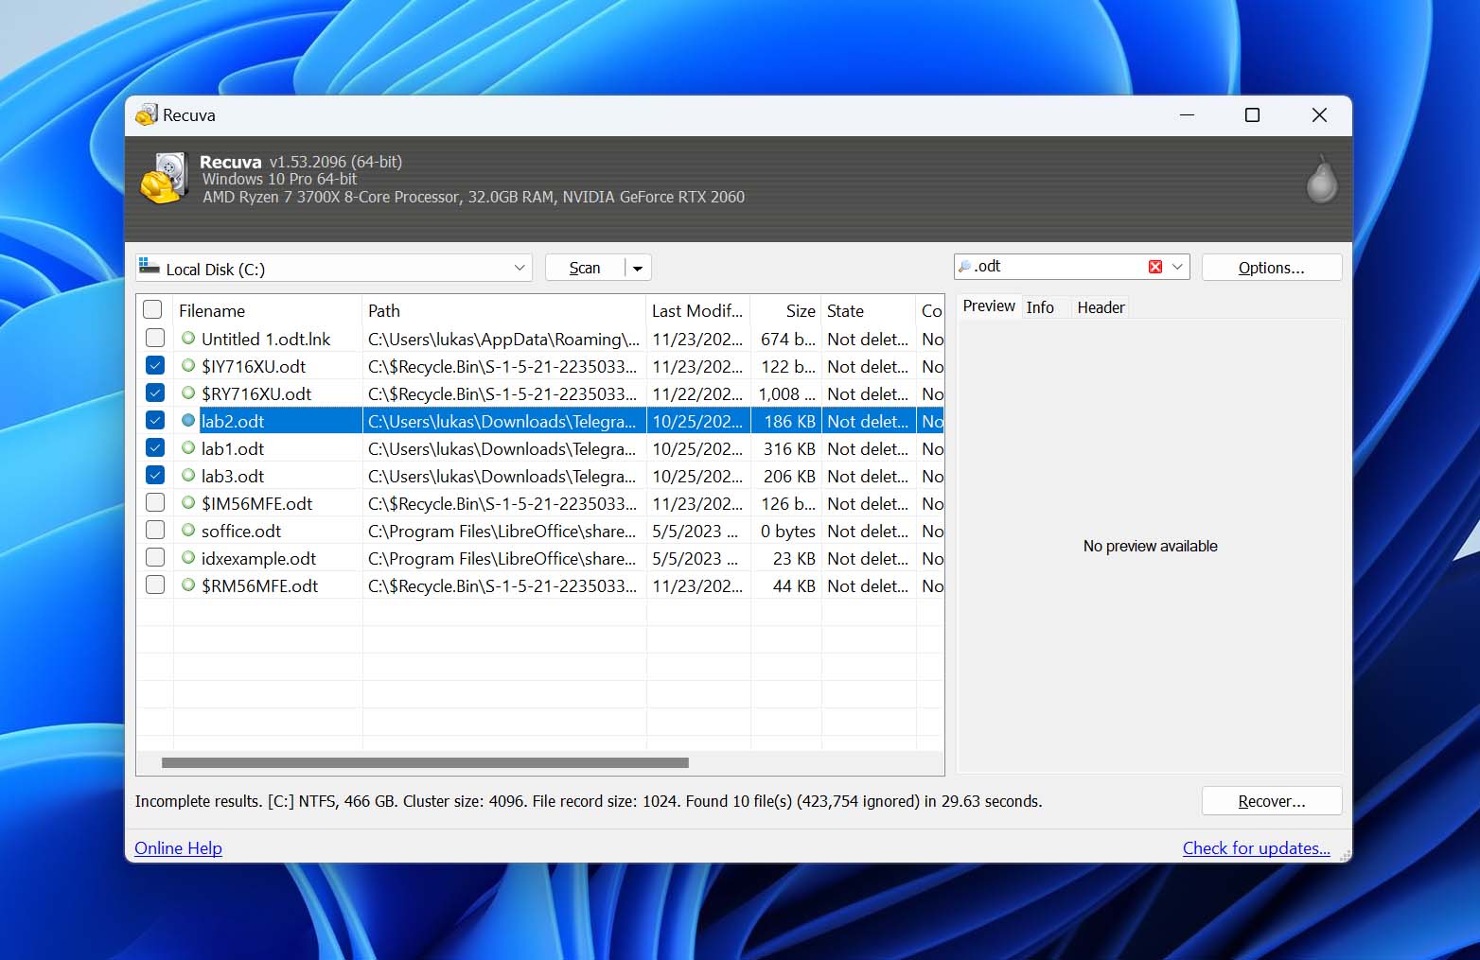
Task: Click the green status dot for $IY716XU.odt
Action: [188, 366]
